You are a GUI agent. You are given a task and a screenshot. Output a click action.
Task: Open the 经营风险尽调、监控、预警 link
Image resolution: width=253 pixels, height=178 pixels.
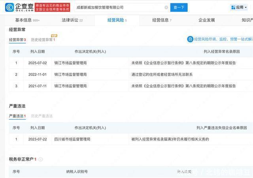(x=223, y=39)
